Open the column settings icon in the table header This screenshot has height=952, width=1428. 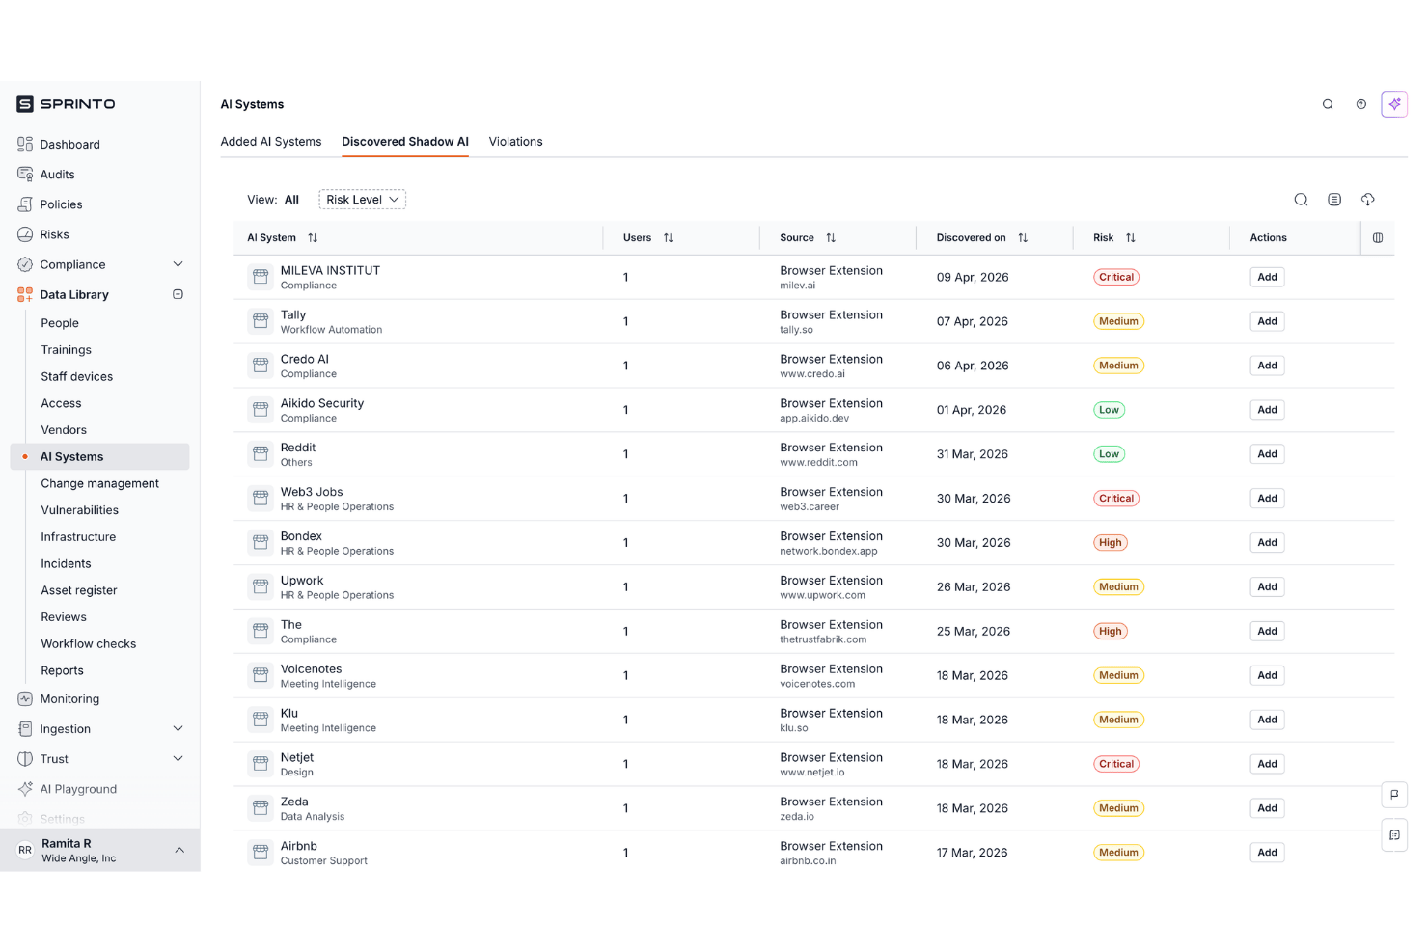1378,238
